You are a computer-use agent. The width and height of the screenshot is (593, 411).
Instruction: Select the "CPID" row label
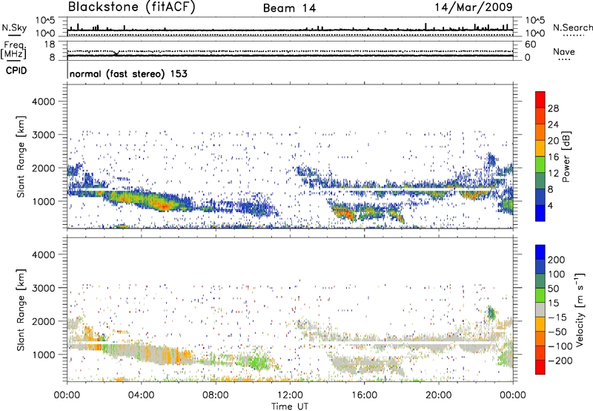tap(16, 70)
